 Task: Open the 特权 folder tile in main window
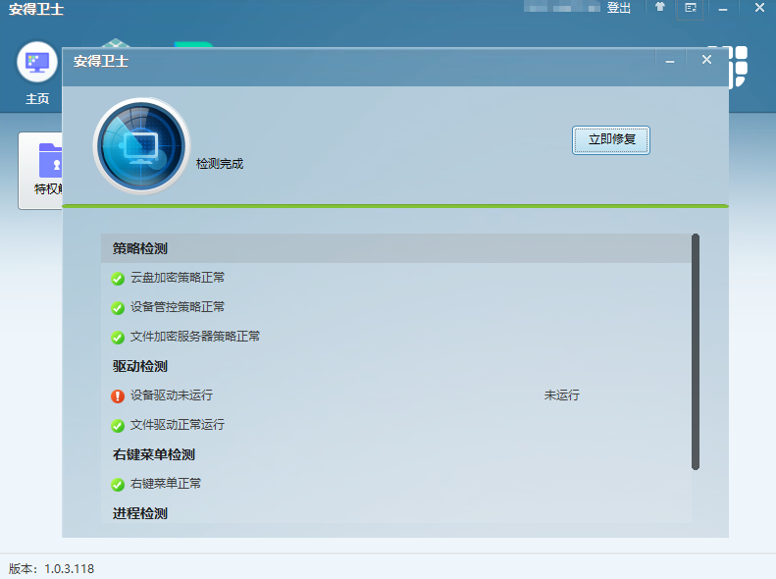[x=40, y=171]
